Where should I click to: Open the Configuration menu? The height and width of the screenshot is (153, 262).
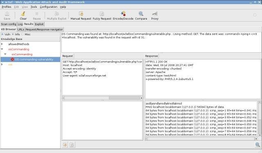[x=49, y=7]
